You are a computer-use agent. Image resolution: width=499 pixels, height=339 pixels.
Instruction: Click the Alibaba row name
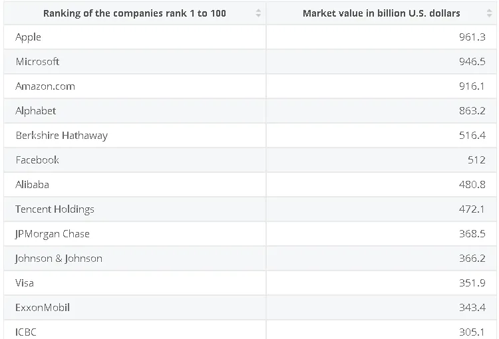pyautogui.click(x=33, y=185)
